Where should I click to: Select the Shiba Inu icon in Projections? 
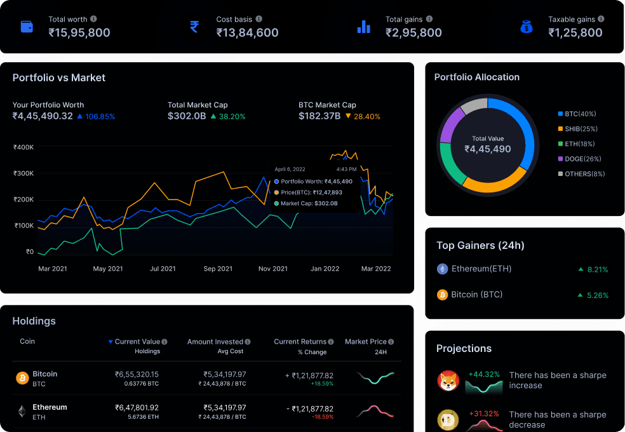pyautogui.click(x=448, y=381)
